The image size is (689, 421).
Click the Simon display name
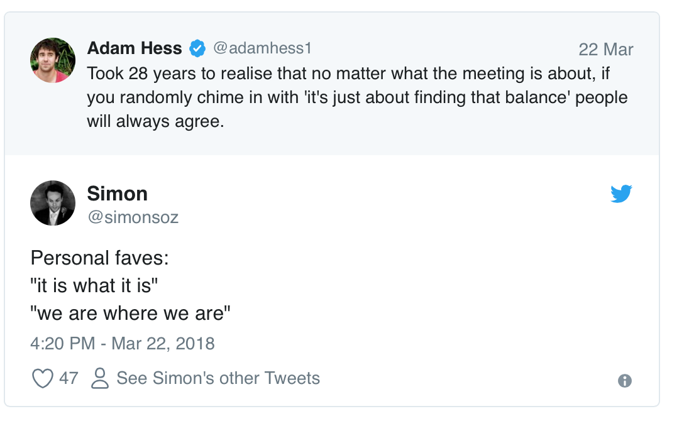[118, 194]
